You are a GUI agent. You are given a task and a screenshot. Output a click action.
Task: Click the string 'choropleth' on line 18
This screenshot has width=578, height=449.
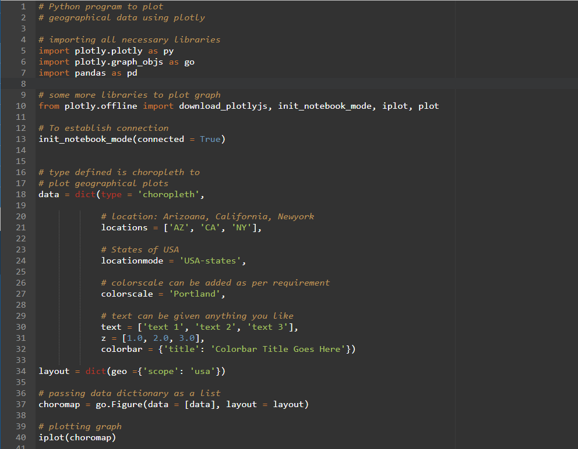(x=168, y=194)
